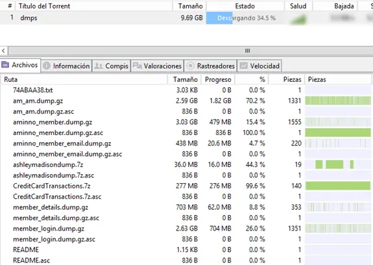The image size is (373, 265).
Task: Open the Rastreadores tab
Action: coord(211,66)
